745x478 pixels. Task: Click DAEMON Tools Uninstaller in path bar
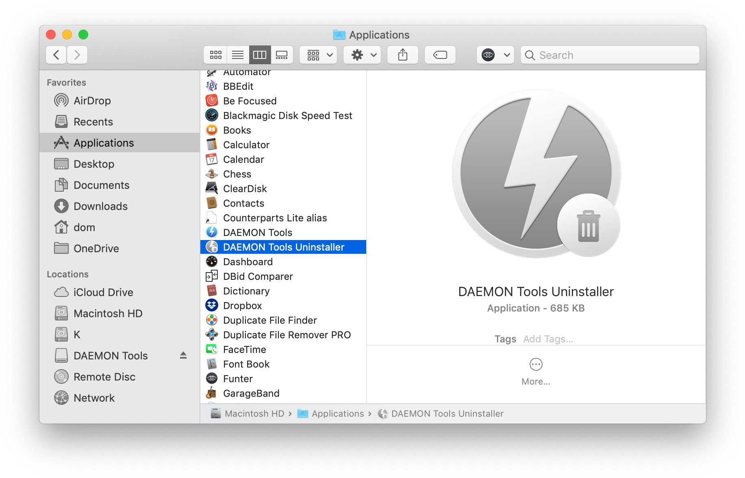pos(441,413)
